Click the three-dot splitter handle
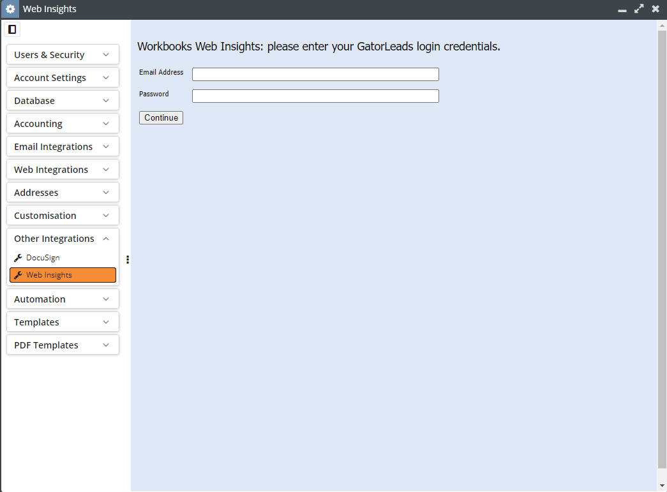Viewport: 667px width, 492px height. pyautogui.click(x=128, y=260)
